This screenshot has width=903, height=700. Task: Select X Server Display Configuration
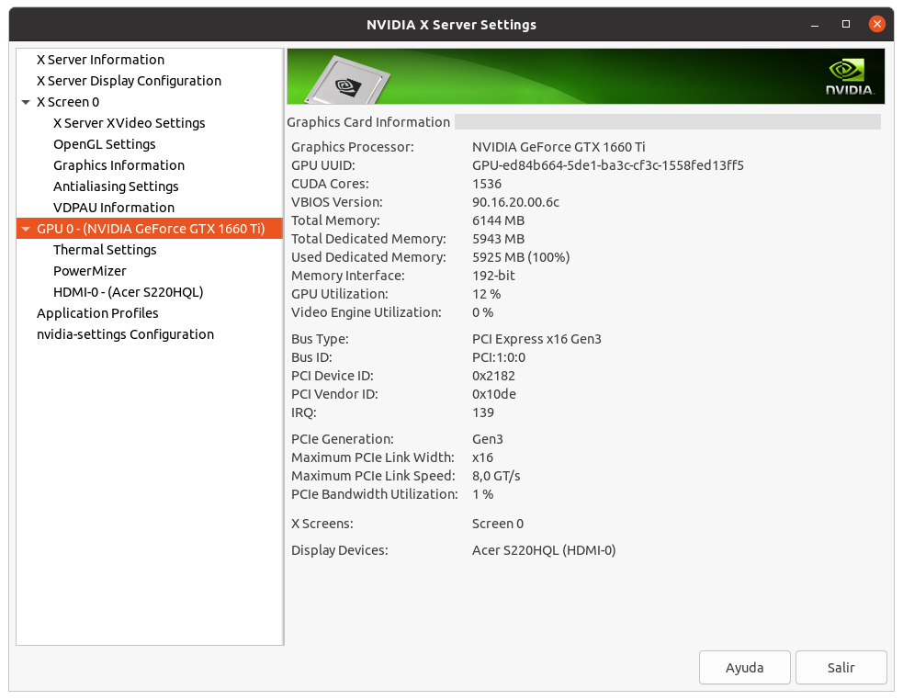[129, 81]
